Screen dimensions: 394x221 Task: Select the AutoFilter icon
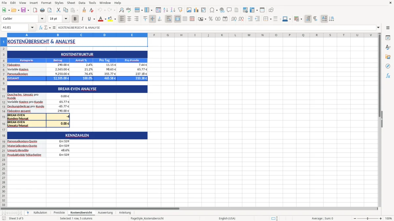click(180, 10)
